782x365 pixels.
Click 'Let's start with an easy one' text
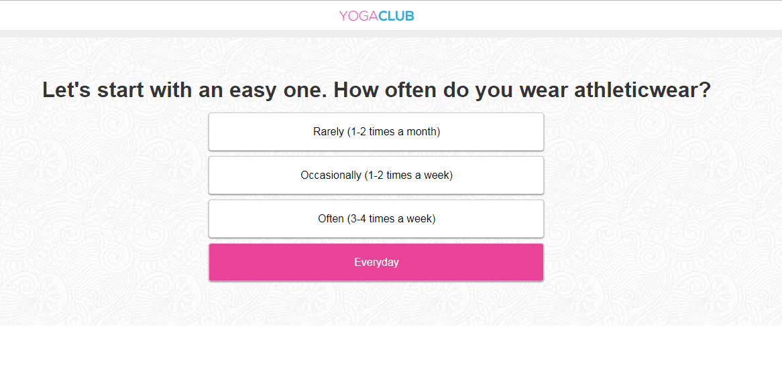pyautogui.click(x=184, y=90)
